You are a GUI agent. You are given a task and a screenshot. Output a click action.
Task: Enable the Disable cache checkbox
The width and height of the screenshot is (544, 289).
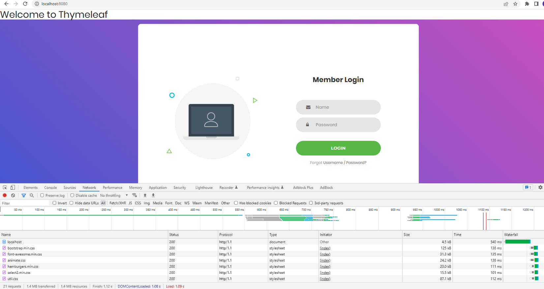(72, 195)
